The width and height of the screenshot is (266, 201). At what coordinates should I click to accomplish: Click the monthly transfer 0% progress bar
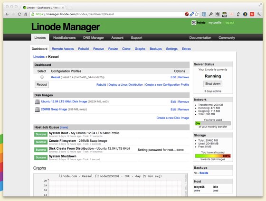[213, 123]
